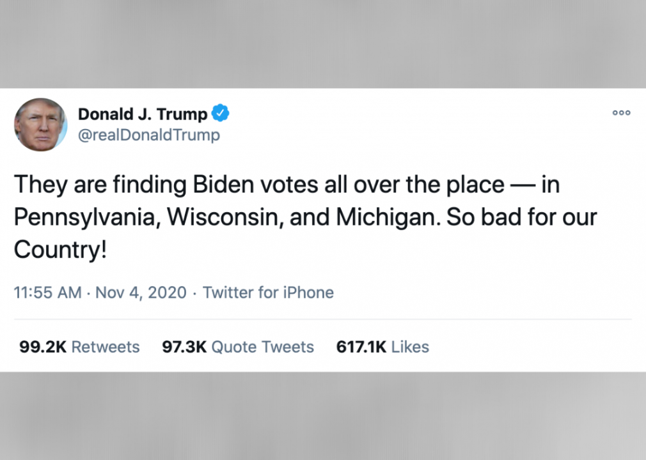The image size is (646, 460).
Task: View the 617.1K Likes list
Action: [x=382, y=347]
